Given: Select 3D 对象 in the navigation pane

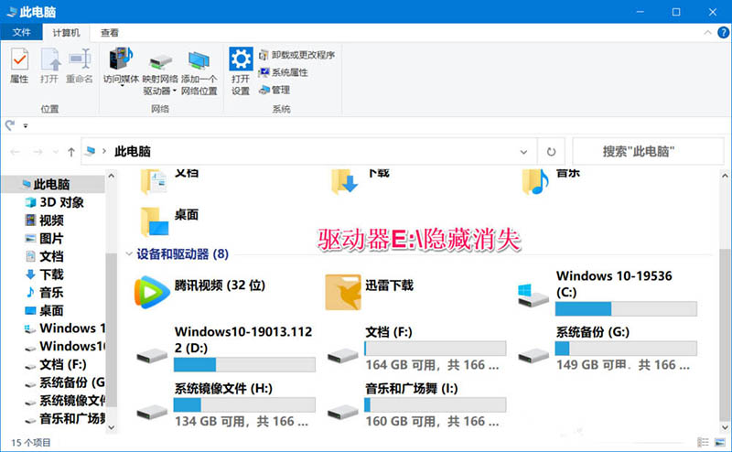Looking at the screenshot, I should click(55, 202).
